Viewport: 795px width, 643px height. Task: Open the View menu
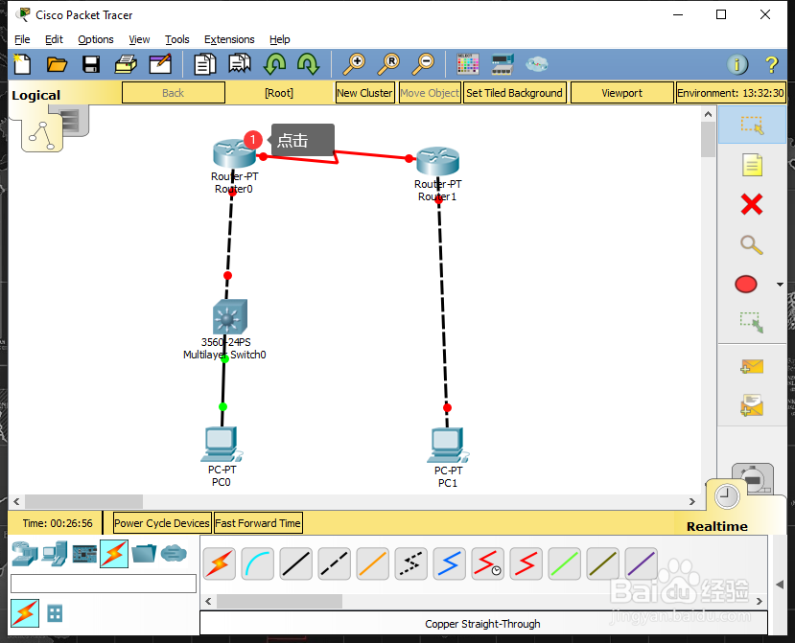(x=139, y=39)
